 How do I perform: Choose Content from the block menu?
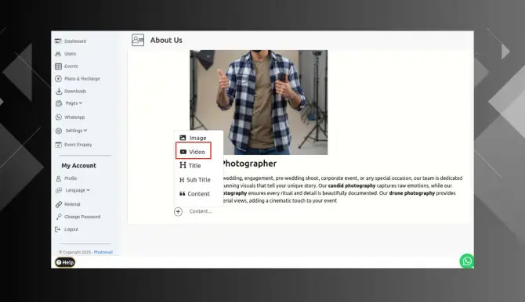198,194
